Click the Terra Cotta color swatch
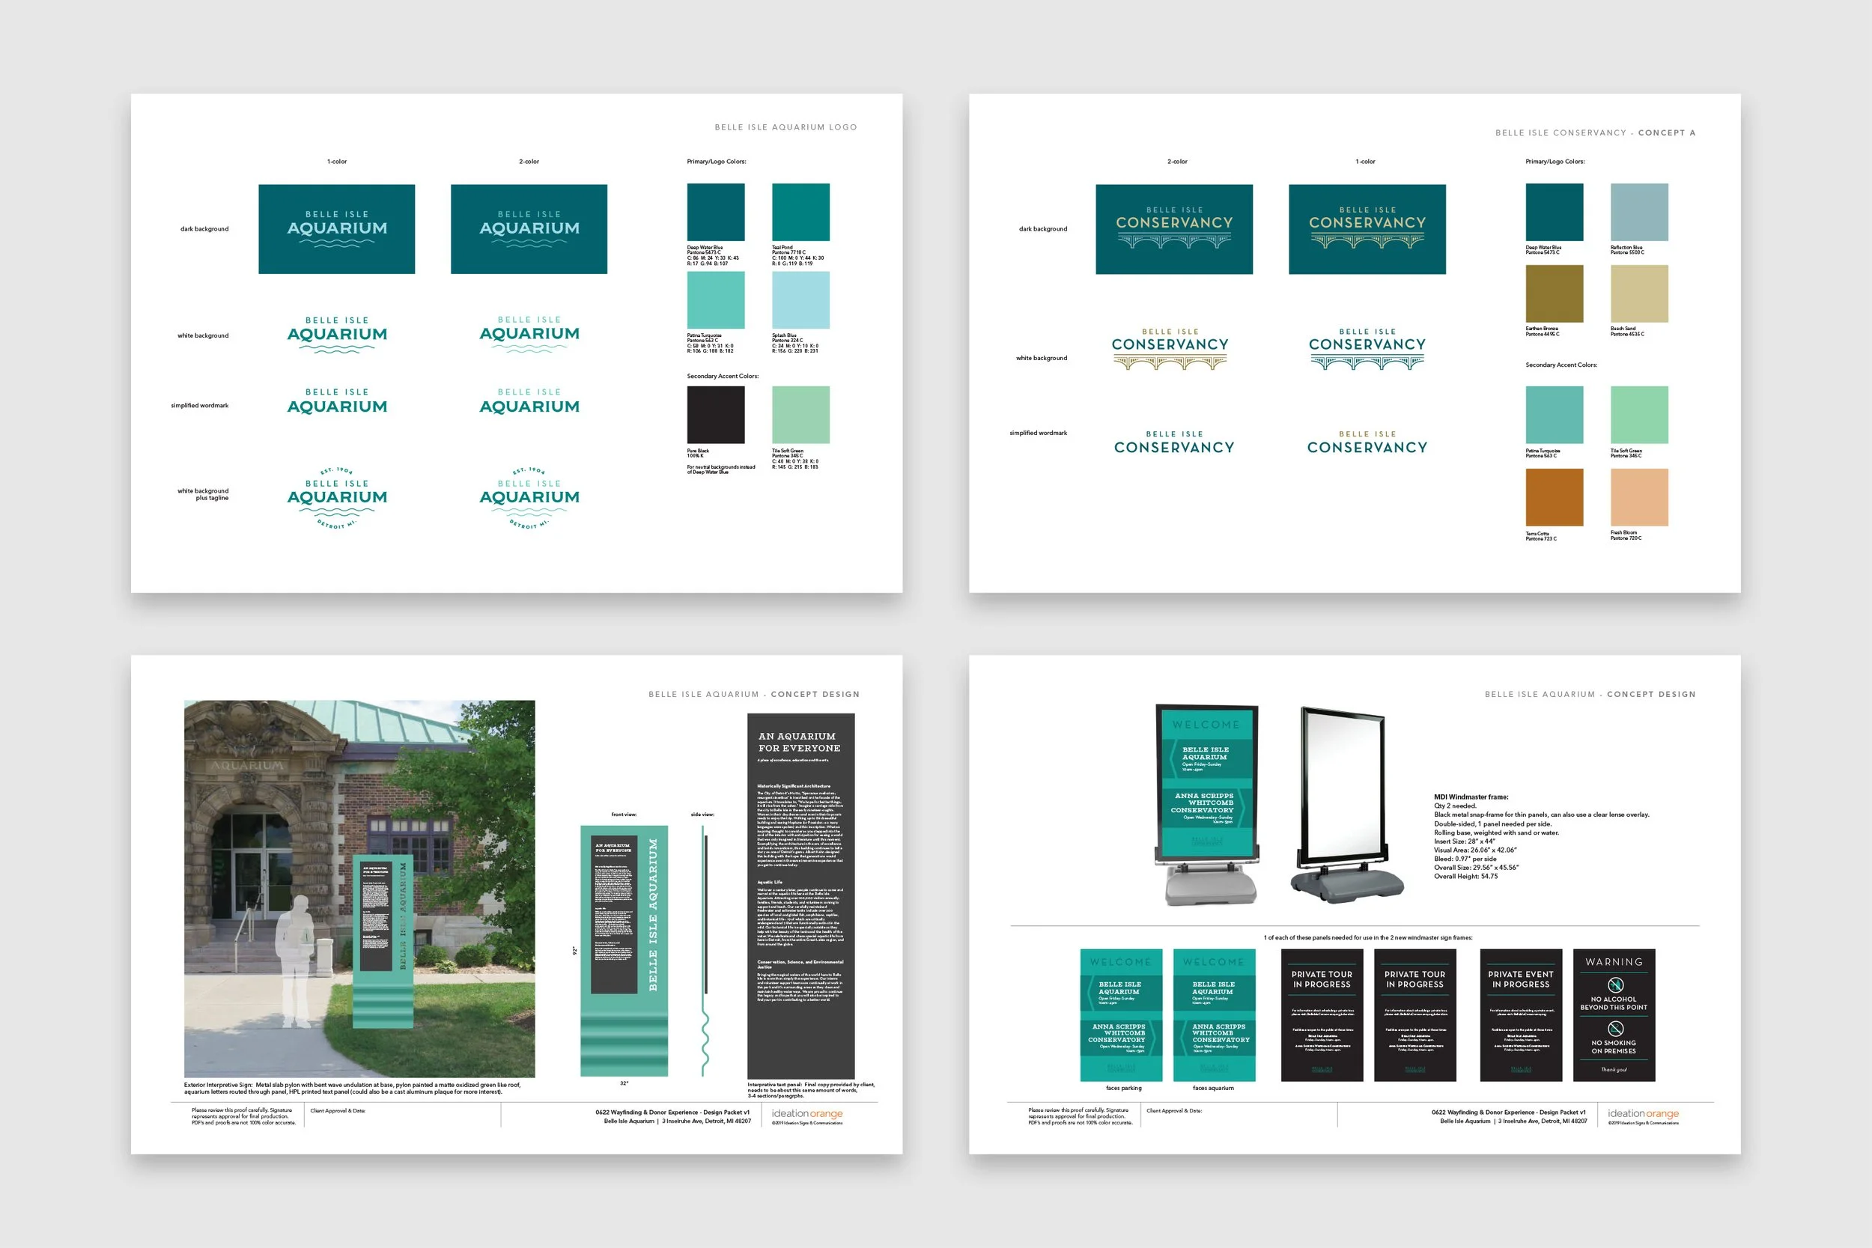The width and height of the screenshot is (1872, 1248). click(1554, 497)
